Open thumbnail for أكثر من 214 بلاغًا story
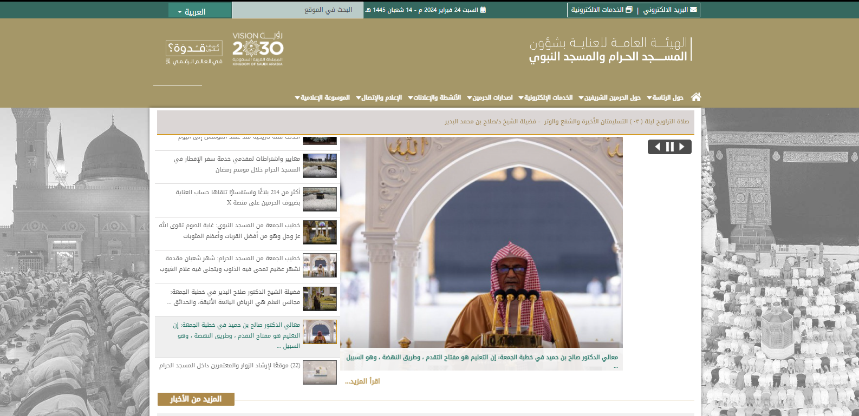This screenshot has height=416, width=859. 320,199
